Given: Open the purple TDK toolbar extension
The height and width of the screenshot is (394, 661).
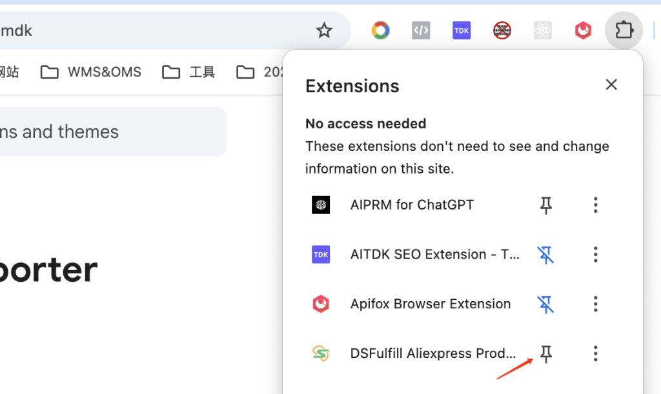Looking at the screenshot, I should [462, 30].
